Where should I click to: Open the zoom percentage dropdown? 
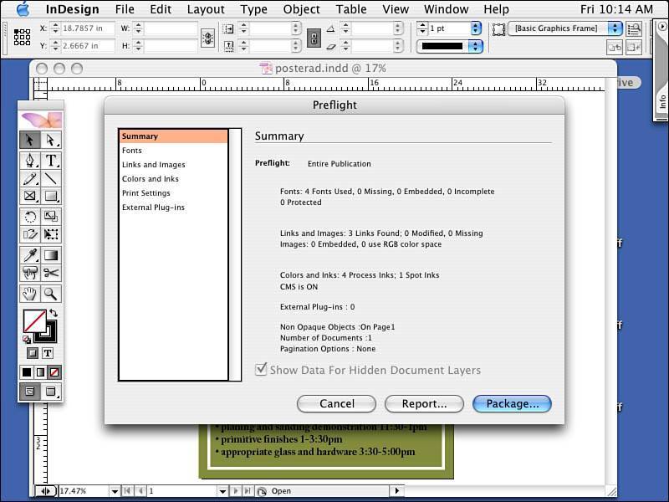(x=115, y=491)
